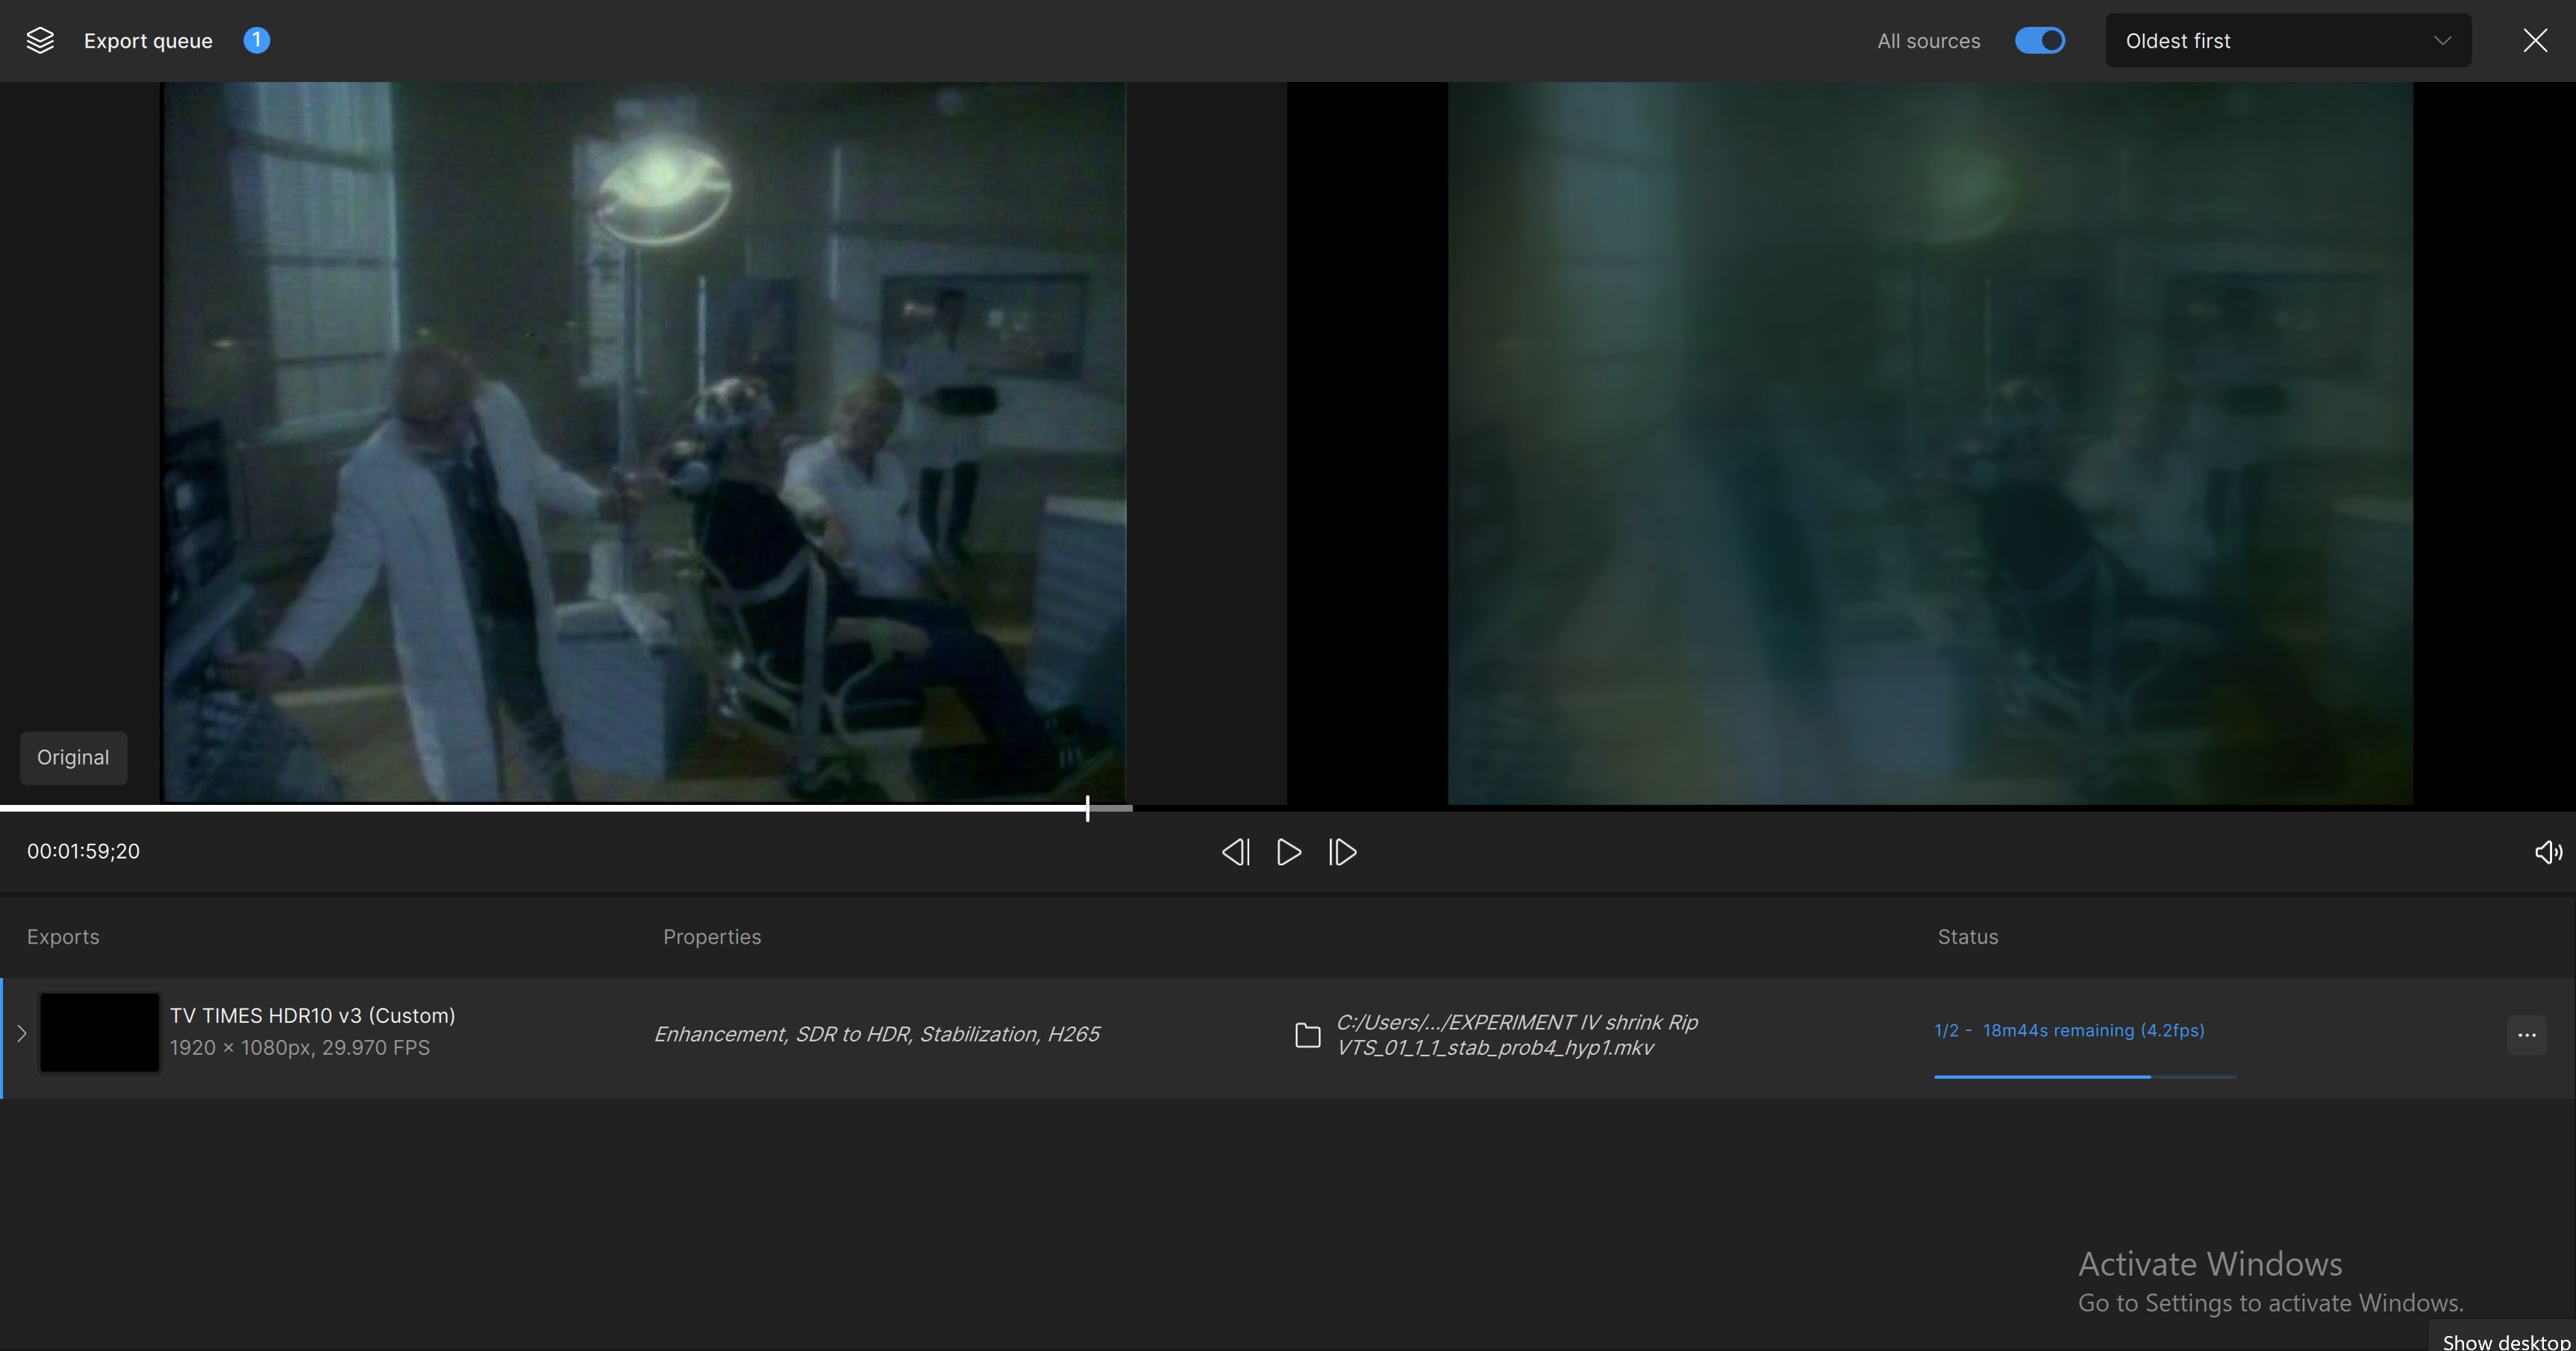Open the Oldest first sort dropdown
This screenshot has height=1351, width=2576.
(x=2288, y=41)
